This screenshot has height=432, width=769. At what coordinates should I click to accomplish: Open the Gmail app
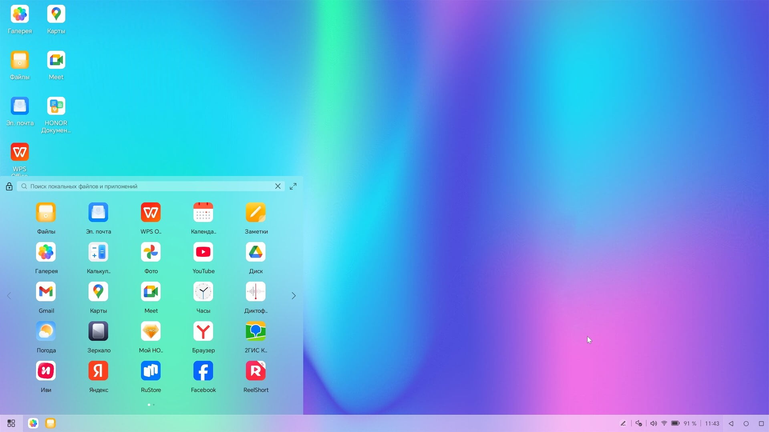[x=46, y=297]
